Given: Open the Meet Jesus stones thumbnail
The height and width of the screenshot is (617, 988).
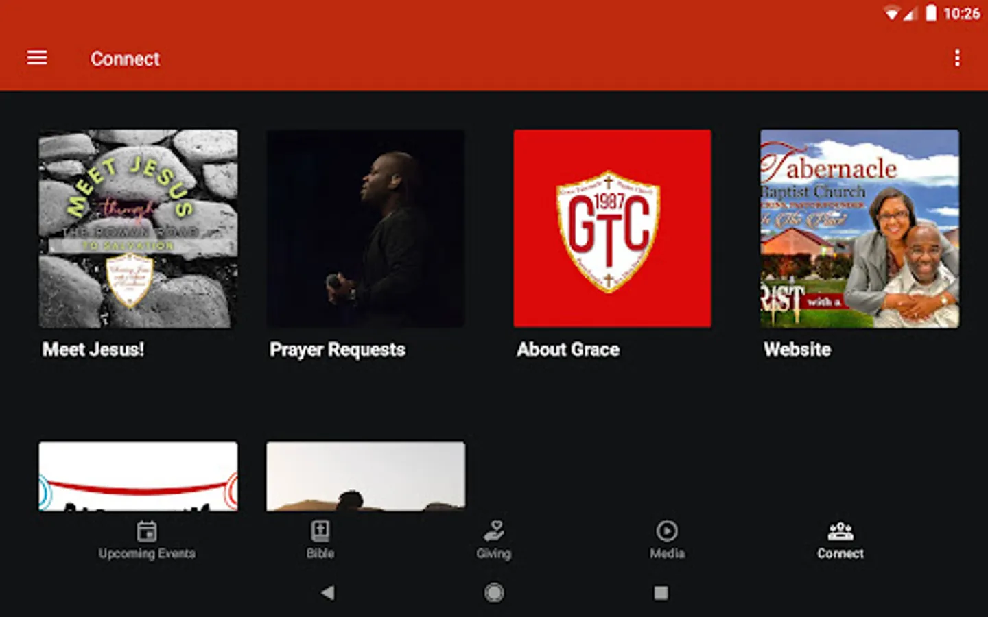Looking at the screenshot, I should coord(139,228).
